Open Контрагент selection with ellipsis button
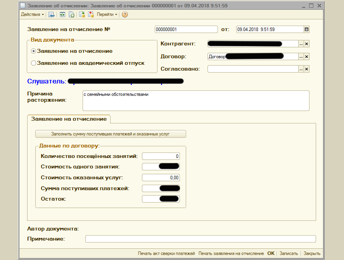Viewport: 344px width, 260px height. (x=301, y=44)
